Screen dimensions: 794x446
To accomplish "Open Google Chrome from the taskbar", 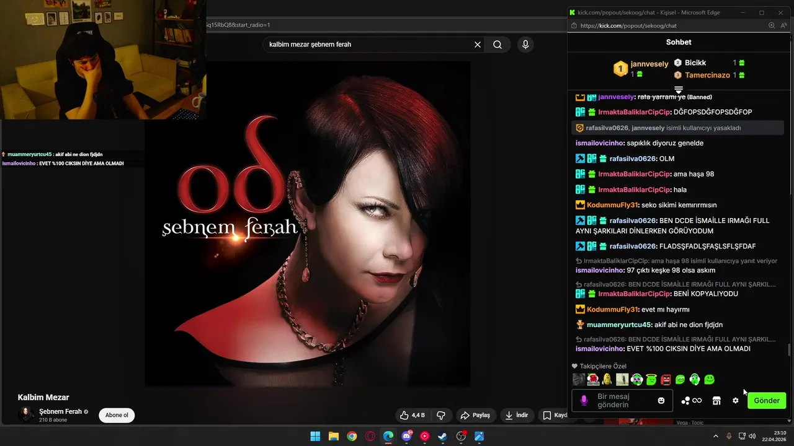I will click(352, 436).
